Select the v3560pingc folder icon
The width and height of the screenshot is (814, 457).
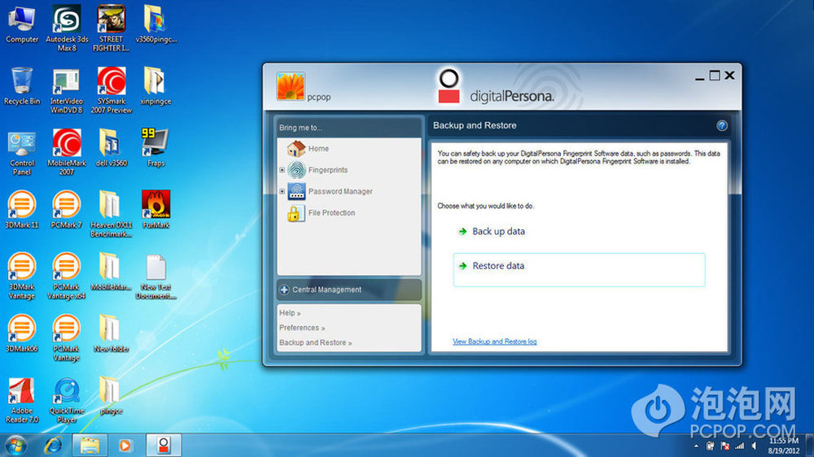click(155, 25)
